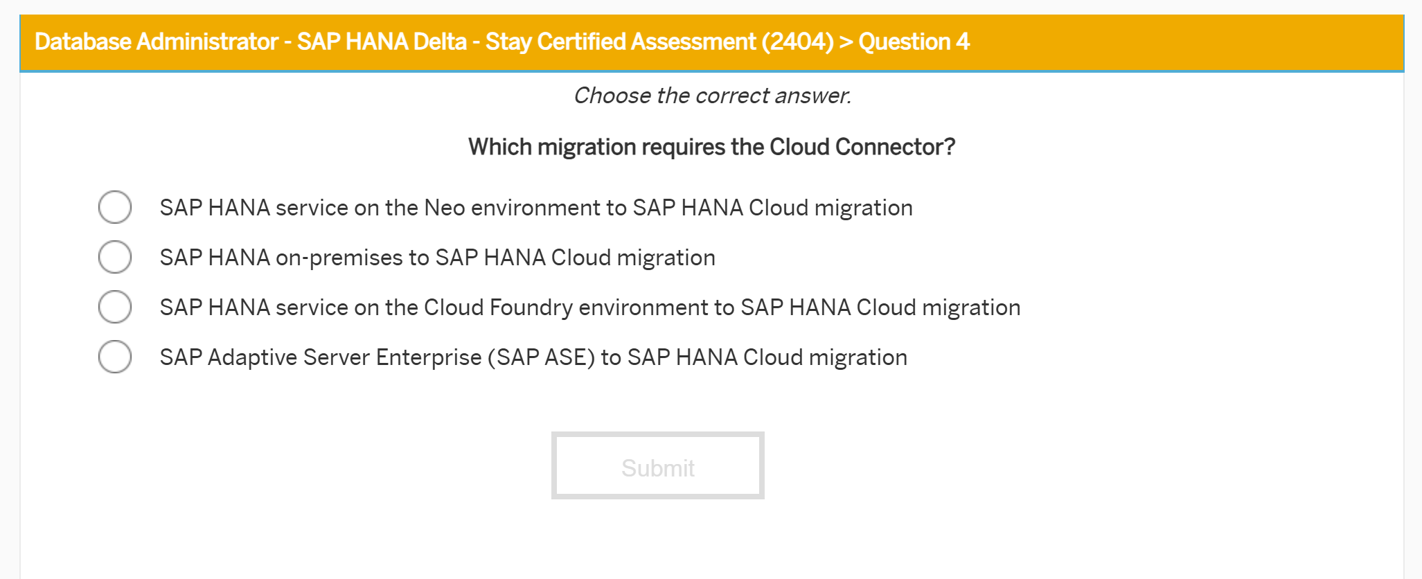Click the 'Choose the correct answer' instruction text
This screenshot has width=1422, height=579.
pyautogui.click(x=713, y=96)
